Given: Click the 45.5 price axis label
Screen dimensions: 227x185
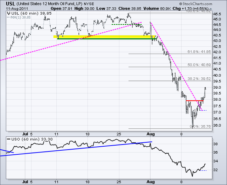Looking at the screenshot, I should pos(217,14).
